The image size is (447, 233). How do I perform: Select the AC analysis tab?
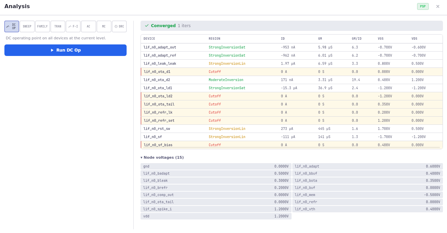pos(89,26)
